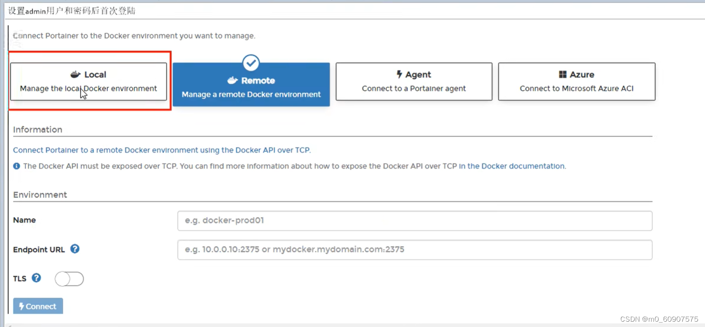Viewport: 705px width, 327px height.
Task: Choose the Agent connection option
Action: (x=414, y=82)
